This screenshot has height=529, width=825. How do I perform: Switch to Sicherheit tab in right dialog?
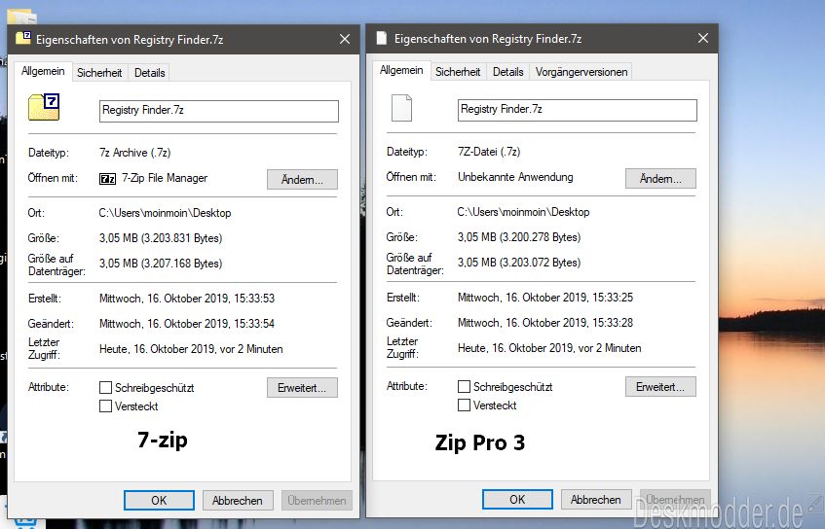coord(458,72)
